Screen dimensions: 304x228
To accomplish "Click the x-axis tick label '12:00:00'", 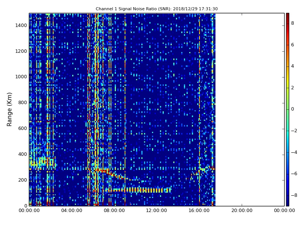I will 157,211.
